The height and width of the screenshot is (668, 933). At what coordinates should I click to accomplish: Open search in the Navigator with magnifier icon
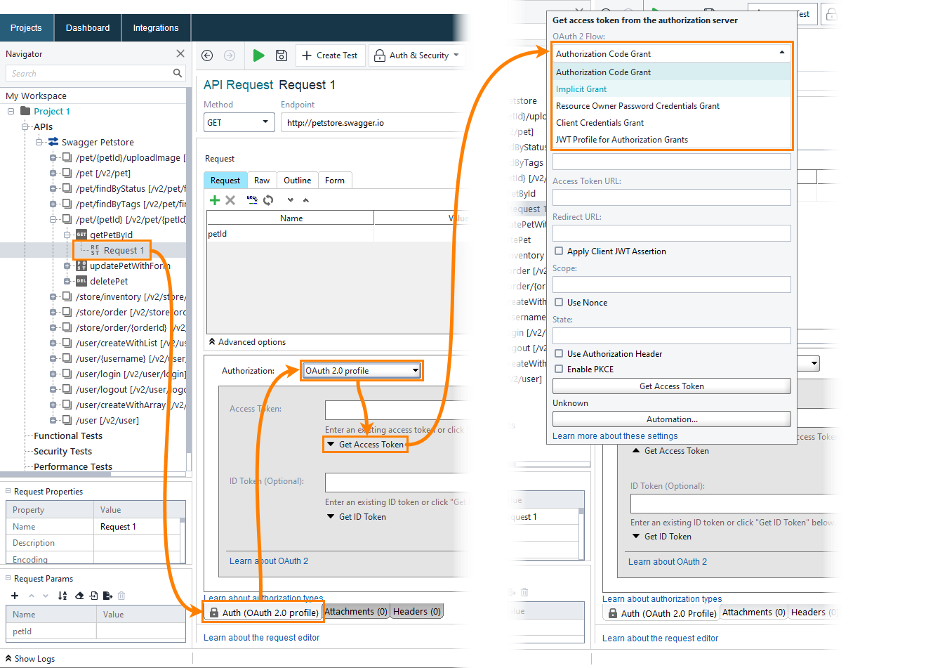point(178,73)
